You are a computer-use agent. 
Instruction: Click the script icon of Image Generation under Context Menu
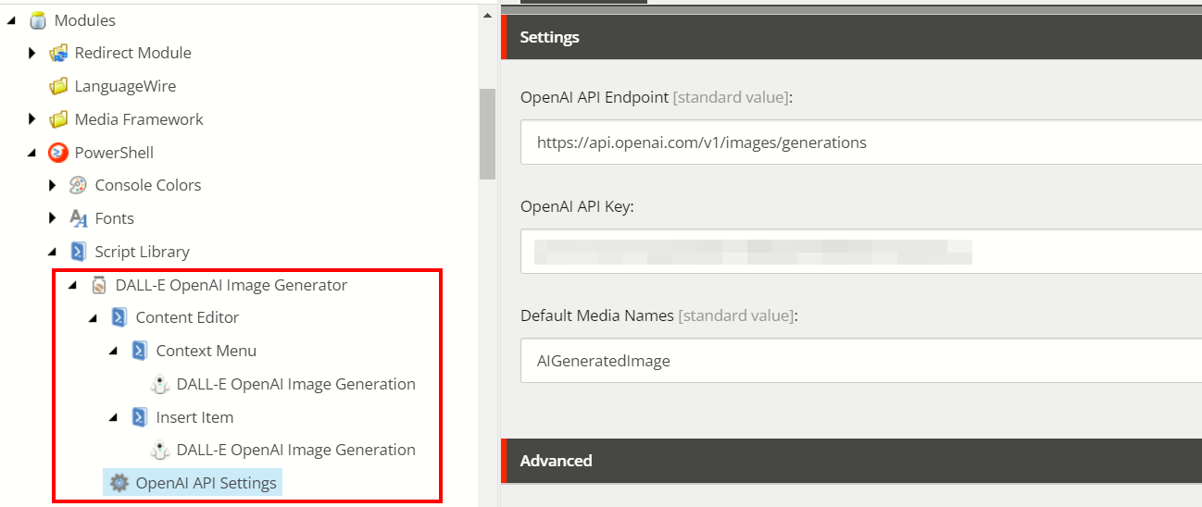point(160,384)
